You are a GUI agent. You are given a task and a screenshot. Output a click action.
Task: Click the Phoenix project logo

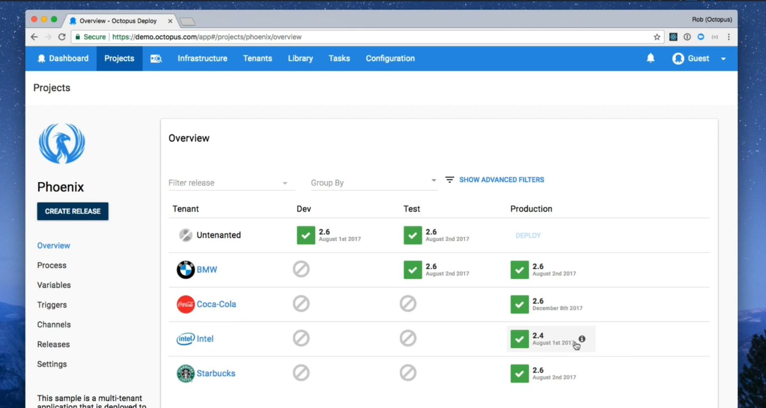(x=62, y=143)
